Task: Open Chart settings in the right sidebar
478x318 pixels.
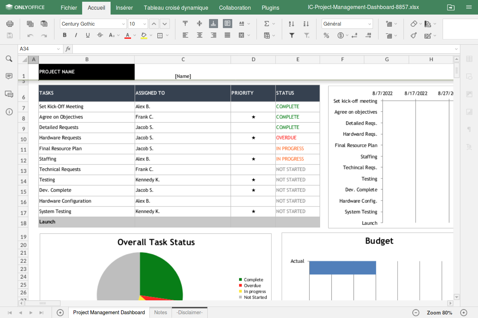Action: click(469, 112)
